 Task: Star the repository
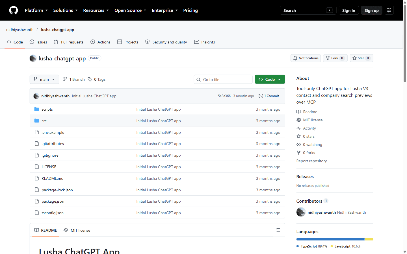pos(361,58)
